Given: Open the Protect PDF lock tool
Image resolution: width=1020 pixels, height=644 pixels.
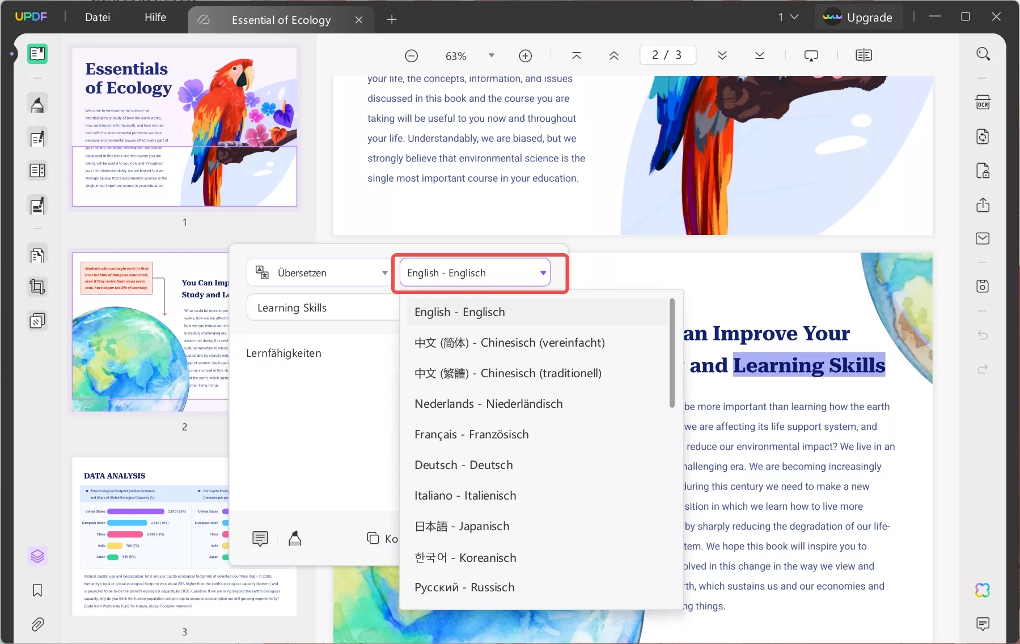Looking at the screenshot, I should [983, 170].
